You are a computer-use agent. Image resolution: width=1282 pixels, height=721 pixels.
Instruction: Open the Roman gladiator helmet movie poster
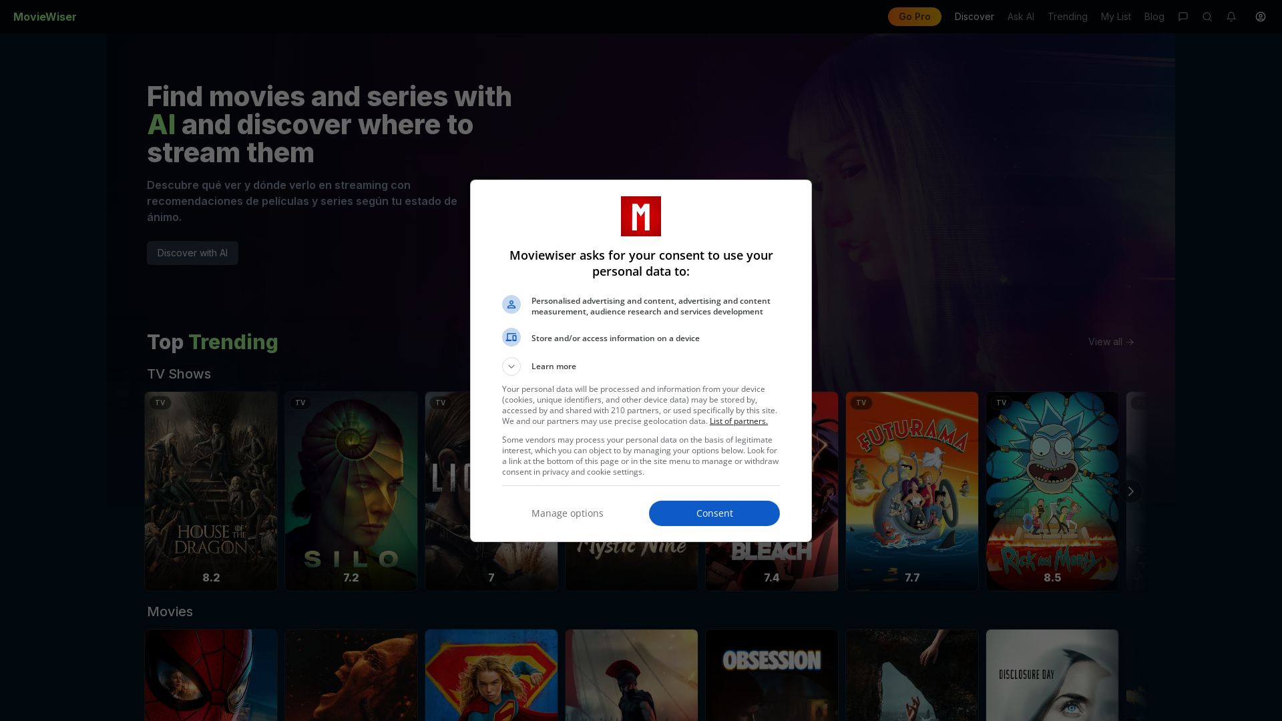632,675
